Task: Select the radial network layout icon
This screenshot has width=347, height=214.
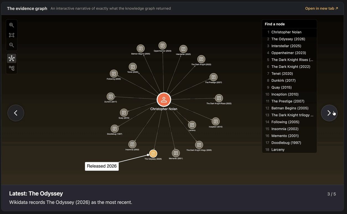Action: click(x=12, y=58)
